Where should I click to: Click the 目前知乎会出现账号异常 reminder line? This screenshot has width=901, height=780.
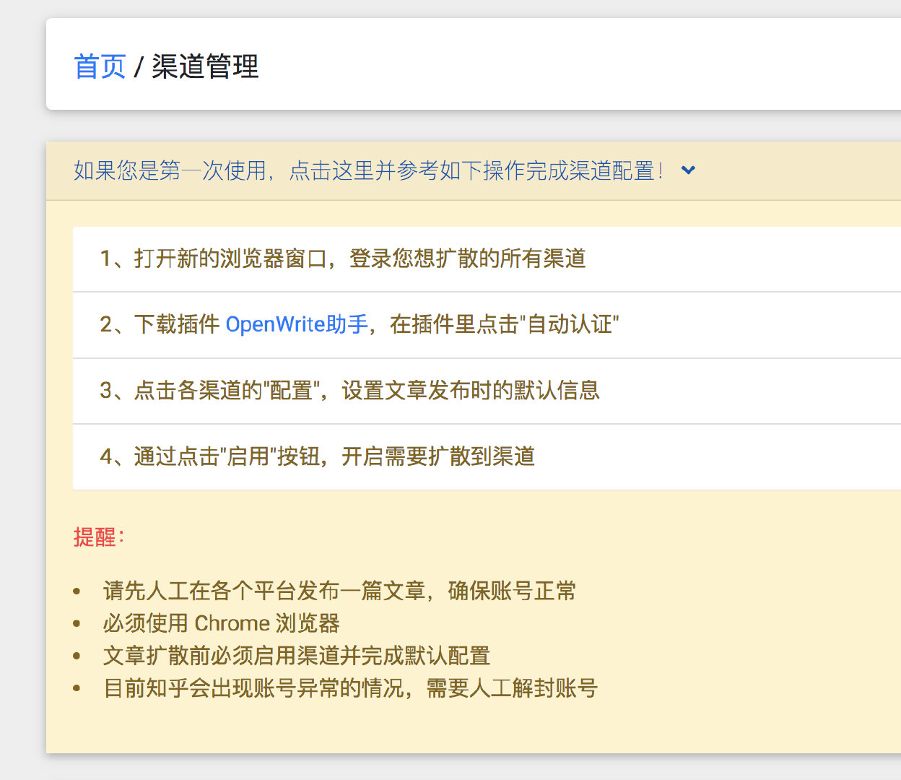pos(350,688)
